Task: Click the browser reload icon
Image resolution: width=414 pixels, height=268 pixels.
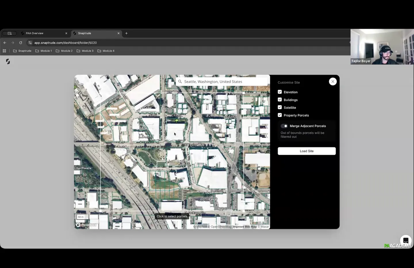Action: point(21,43)
